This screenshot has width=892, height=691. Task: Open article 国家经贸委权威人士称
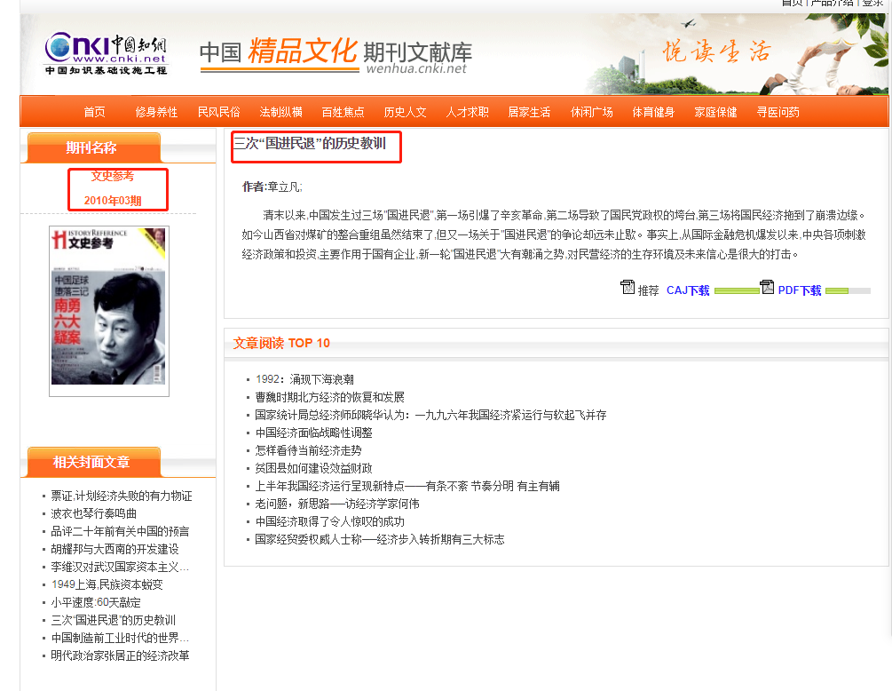(380, 539)
